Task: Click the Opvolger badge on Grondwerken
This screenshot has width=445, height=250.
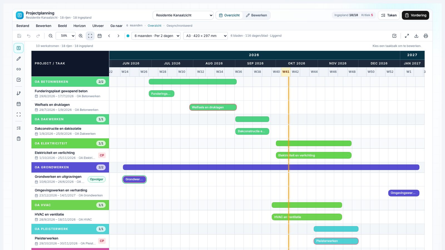Action: pos(97,179)
